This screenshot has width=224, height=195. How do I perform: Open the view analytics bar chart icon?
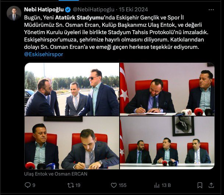click(157, 185)
